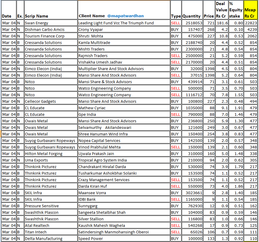Select the Uma Exports scrip cell
This screenshot has width=259, height=242.
[x=51, y=160]
